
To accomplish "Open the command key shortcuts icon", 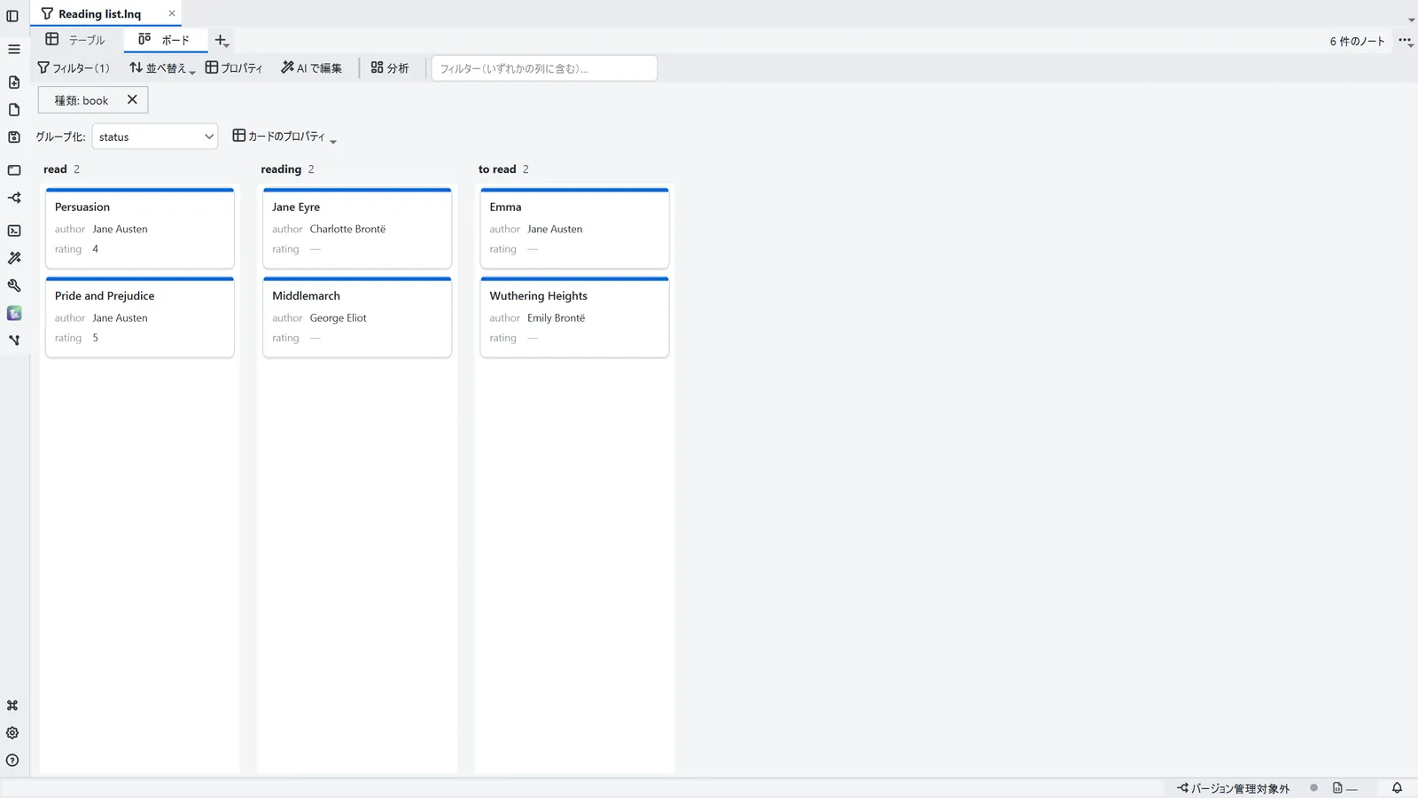I will pos(12,706).
